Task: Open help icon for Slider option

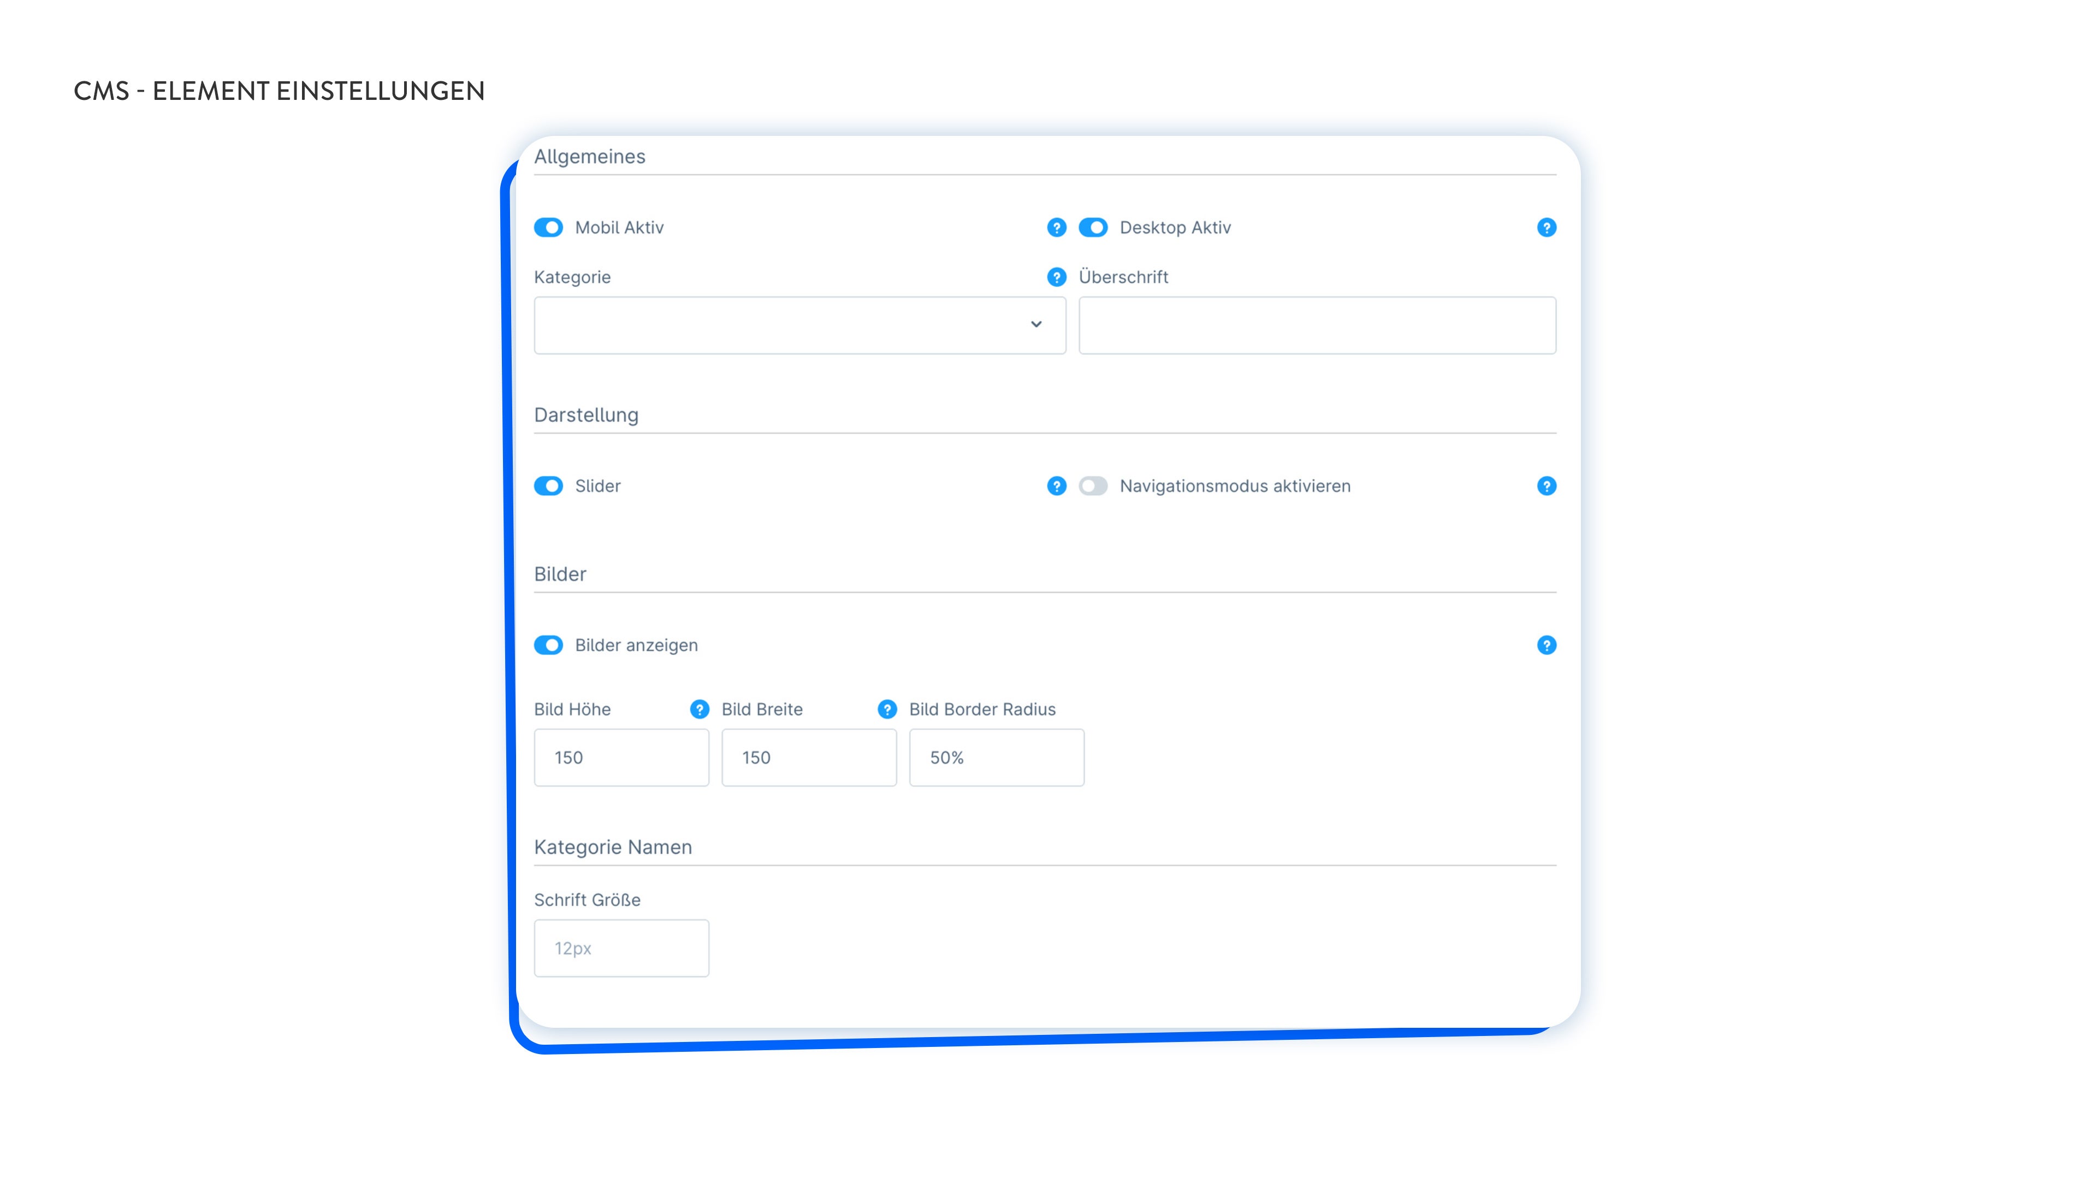Action: pyautogui.click(x=1056, y=486)
